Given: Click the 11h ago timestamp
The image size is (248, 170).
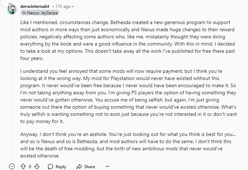Looking at the screenshot, I should point(63,6).
